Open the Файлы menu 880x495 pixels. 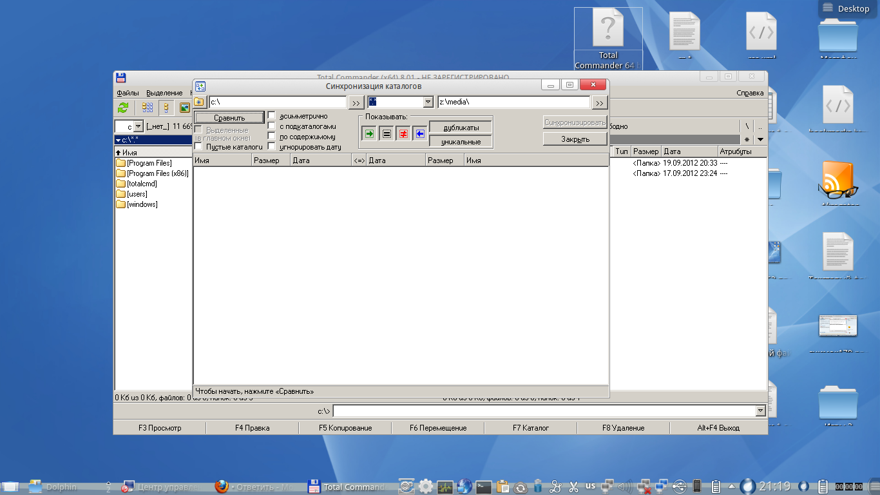tap(128, 93)
